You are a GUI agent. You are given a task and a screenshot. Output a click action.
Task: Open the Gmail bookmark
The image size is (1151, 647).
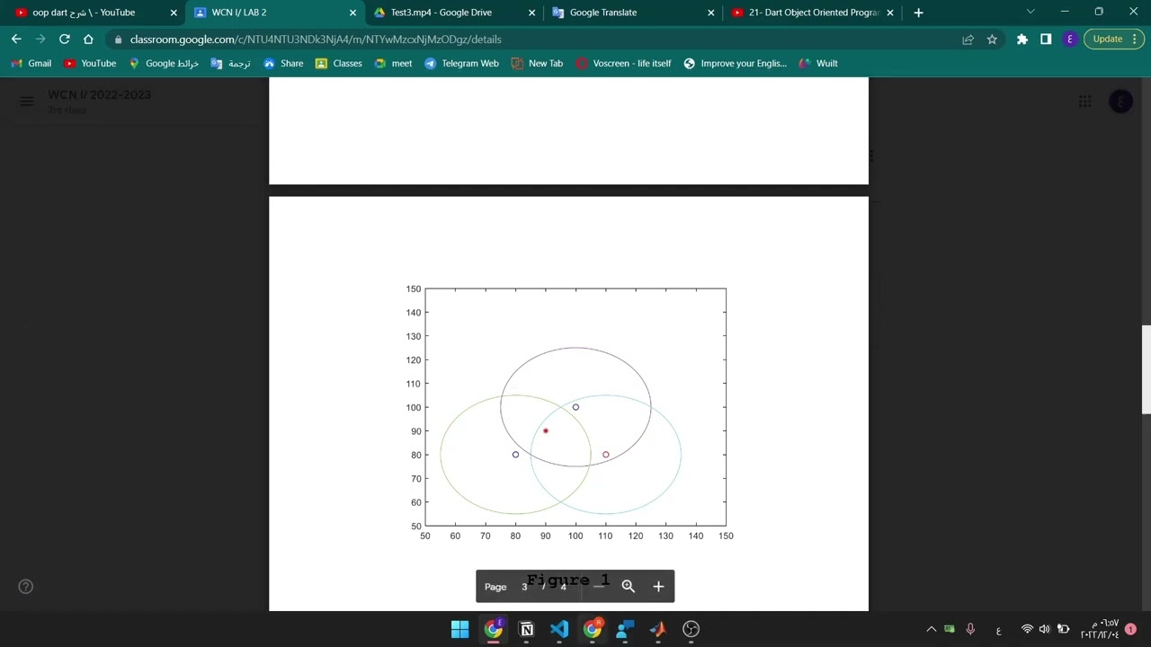(x=31, y=64)
